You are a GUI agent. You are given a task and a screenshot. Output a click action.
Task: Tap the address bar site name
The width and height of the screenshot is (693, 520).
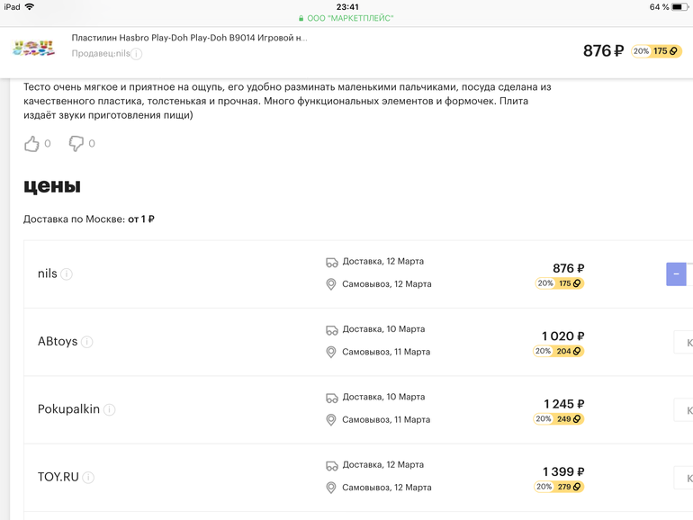coord(351,18)
